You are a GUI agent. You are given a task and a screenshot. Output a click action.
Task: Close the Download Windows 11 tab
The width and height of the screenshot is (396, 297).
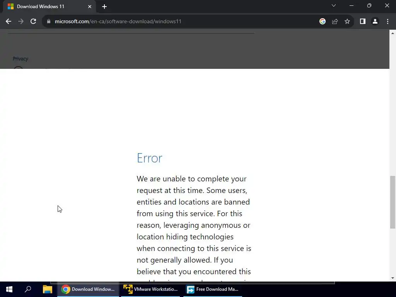[x=90, y=7]
